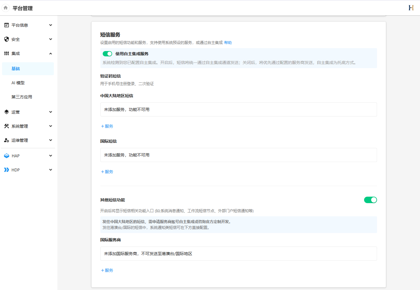Screen dimensions: 420x290
Task: Click the HAP cube icon
Action: (x=6, y=156)
